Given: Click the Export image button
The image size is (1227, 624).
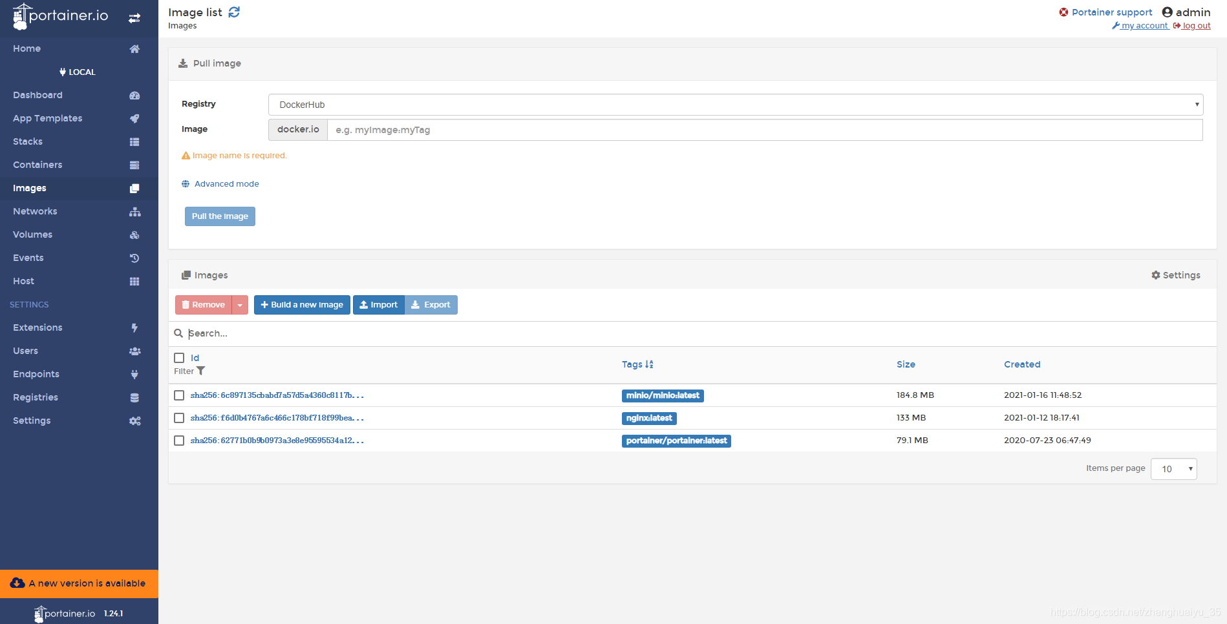Looking at the screenshot, I should pos(431,305).
